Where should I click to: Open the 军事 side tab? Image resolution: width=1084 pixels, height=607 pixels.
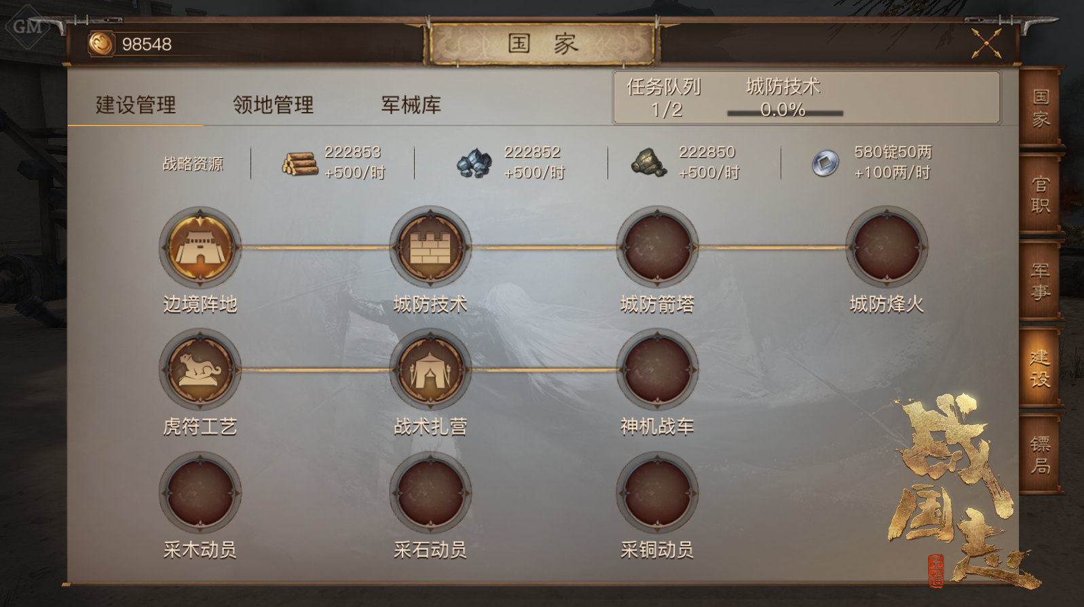tap(1041, 281)
